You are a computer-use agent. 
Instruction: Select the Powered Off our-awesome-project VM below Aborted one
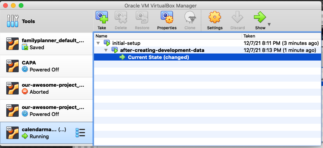tap(46, 111)
